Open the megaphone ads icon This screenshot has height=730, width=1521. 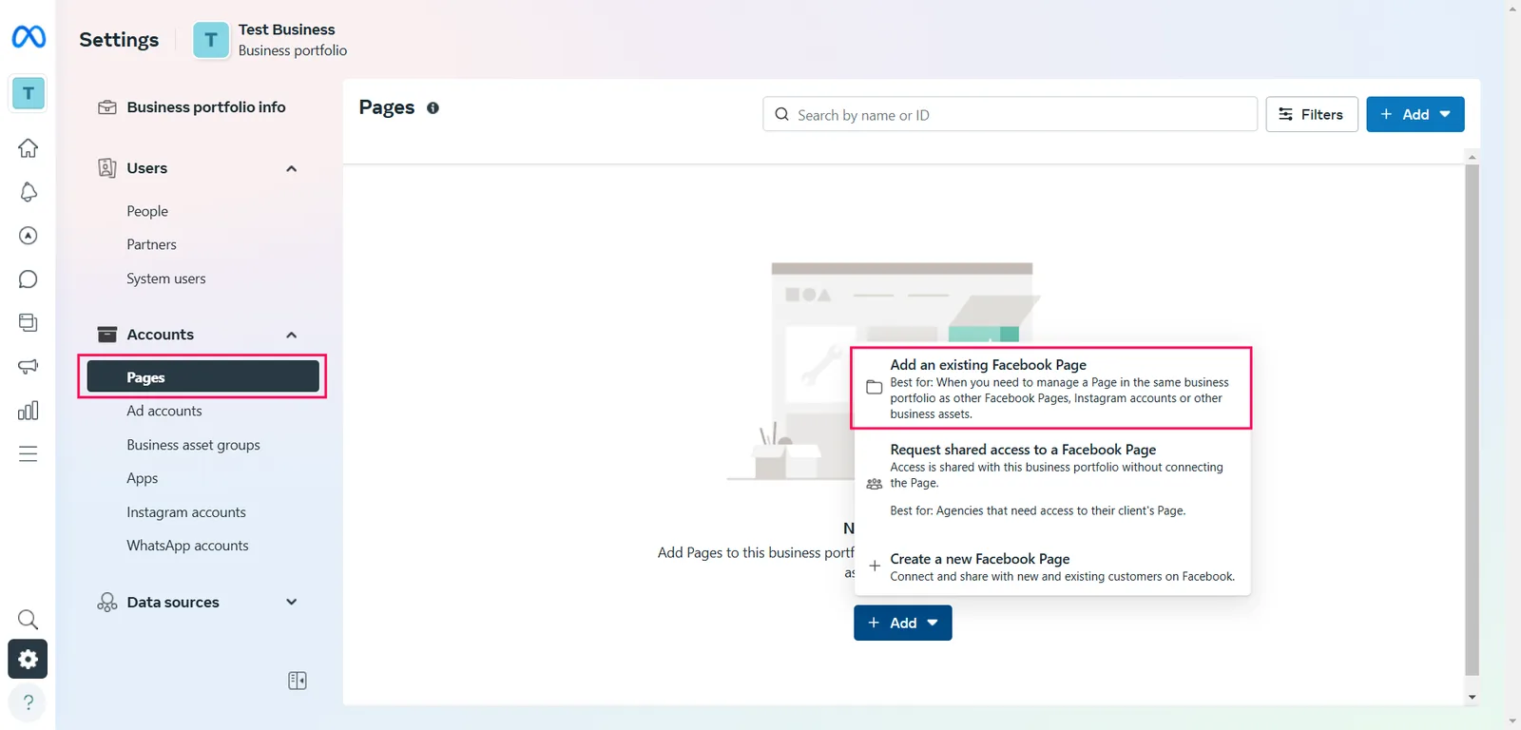coord(29,367)
